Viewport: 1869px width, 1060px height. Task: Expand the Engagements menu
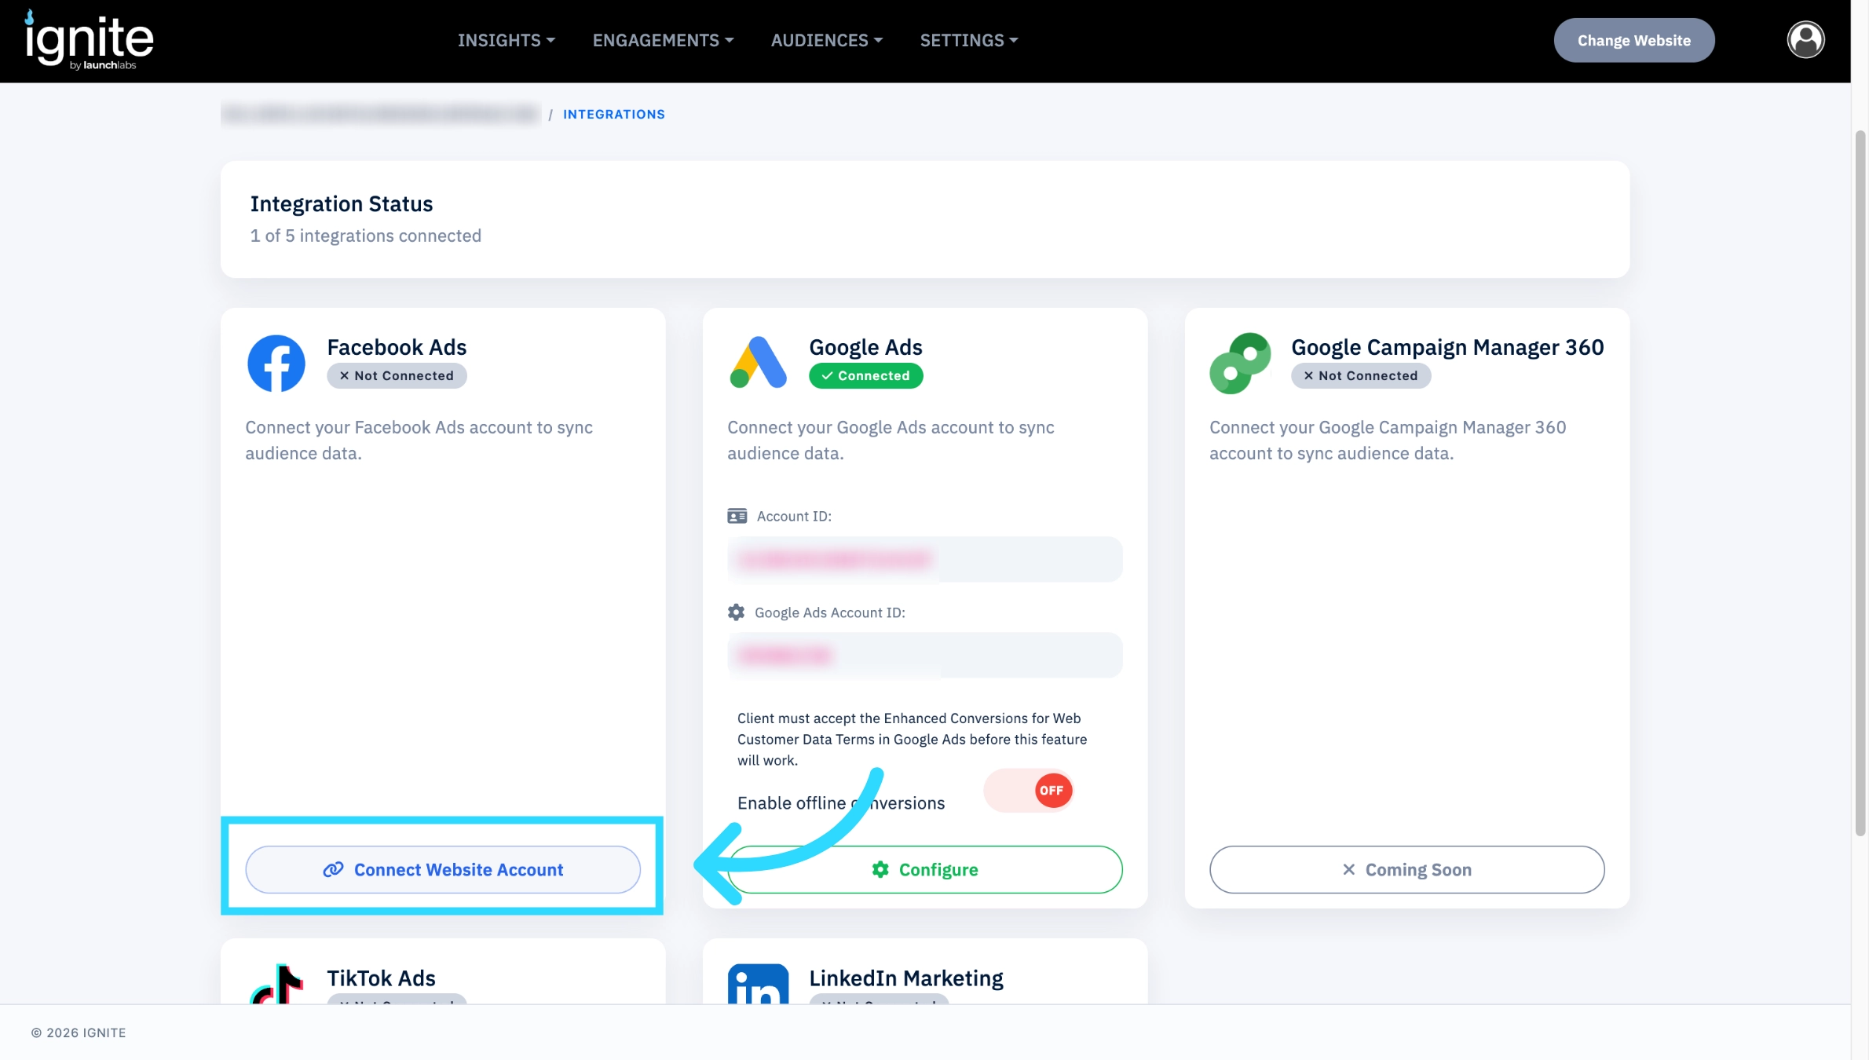pos(663,40)
